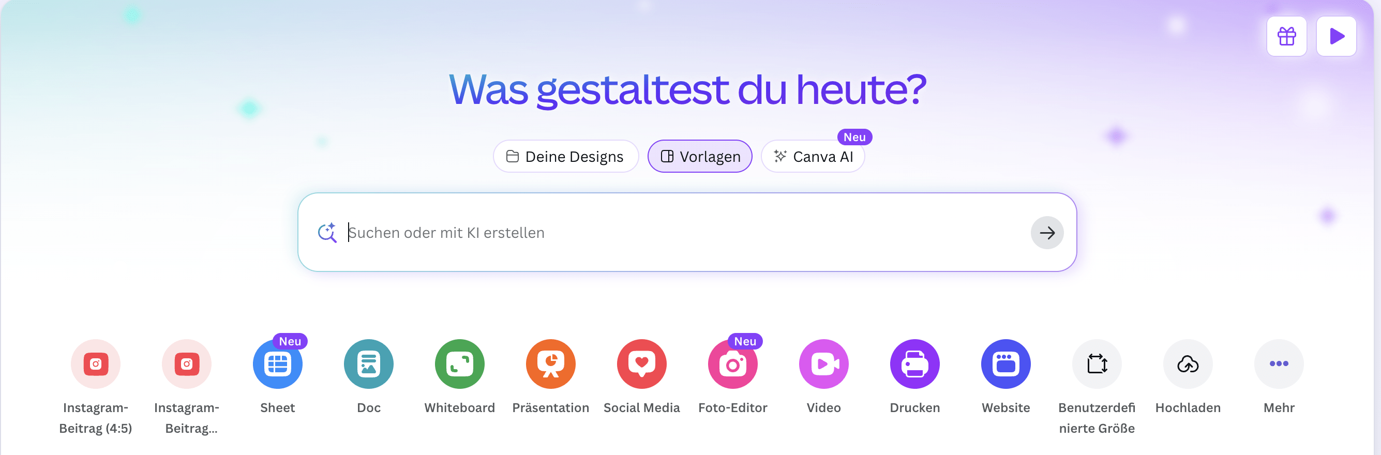Start a new Doc
Viewport: 1381px width, 455px height.
pos(368,364)
